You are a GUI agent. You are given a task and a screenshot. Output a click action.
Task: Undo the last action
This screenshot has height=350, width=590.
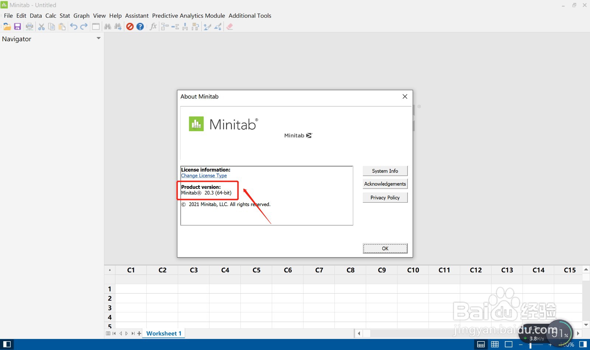(74, 27)
